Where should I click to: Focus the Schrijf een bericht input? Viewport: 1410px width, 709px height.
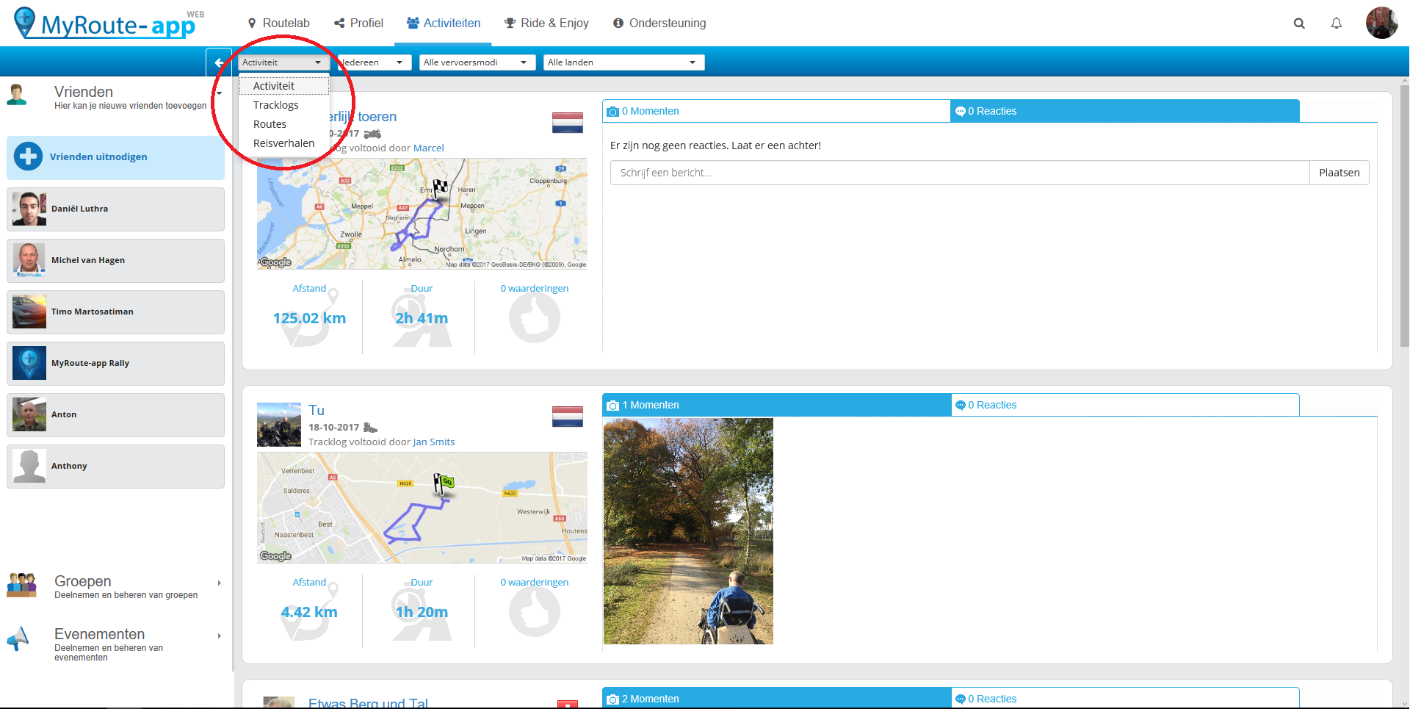pos(960,173)
